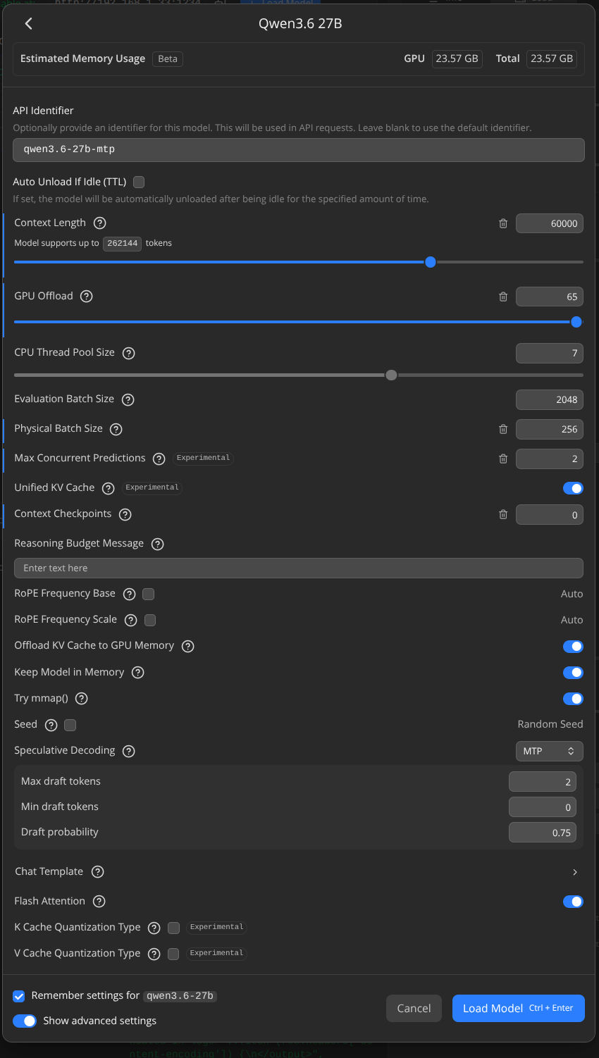Click the GPU Offload value field 65
The image size is (599, 1058).
(x=549, y=297)
